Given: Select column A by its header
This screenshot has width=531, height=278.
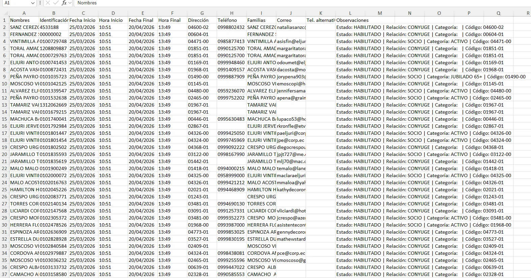Looking at the screenshot, I should 24,13.
